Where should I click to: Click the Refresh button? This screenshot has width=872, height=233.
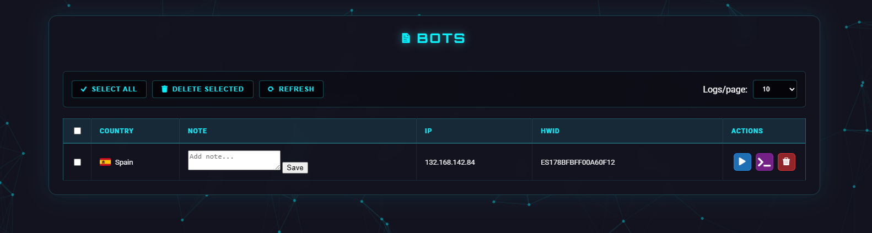(x=291, y=89)
